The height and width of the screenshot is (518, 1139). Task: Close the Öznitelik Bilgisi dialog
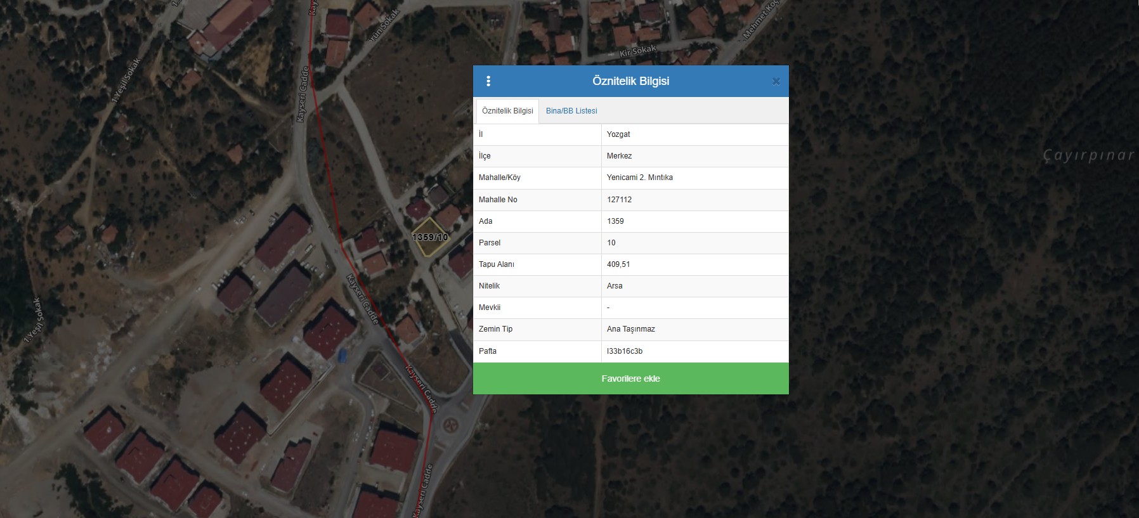coord(776,81)
